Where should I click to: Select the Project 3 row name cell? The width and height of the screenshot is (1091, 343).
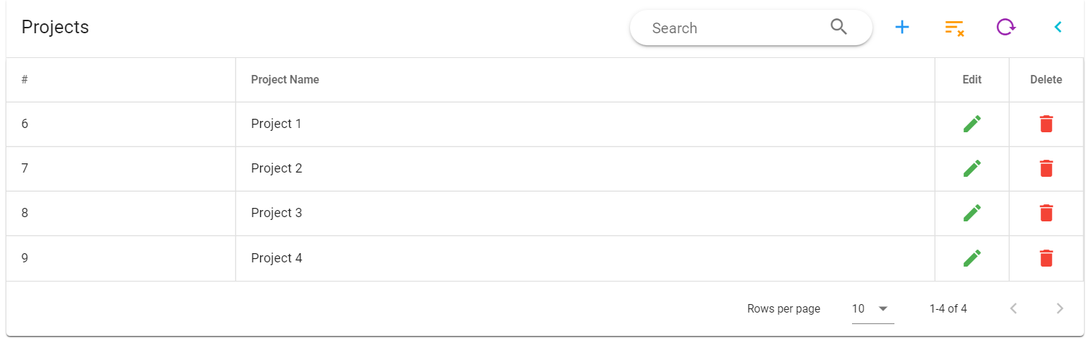276,213
